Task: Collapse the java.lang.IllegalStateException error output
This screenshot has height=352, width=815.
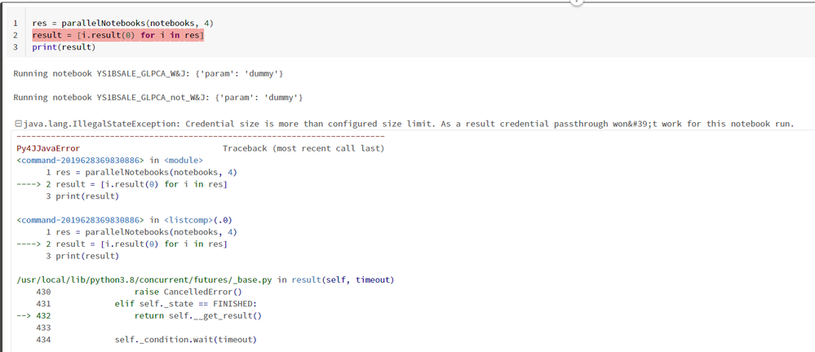Action: (x=18, y=124)
